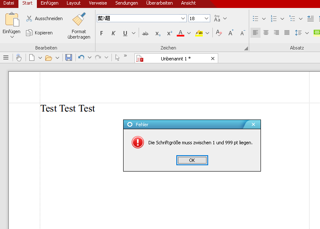Viewport: 320px width, 229px height.
Task: Click undo arrow icon
Action: pos(81,57)
